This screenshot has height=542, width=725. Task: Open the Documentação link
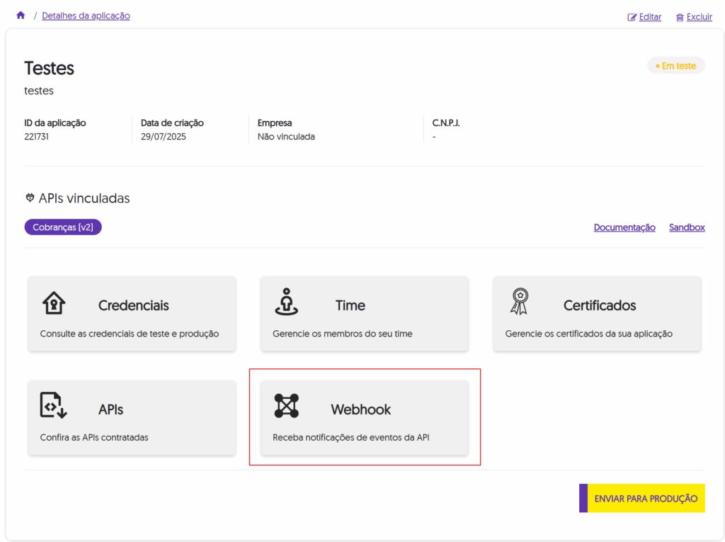pos(624,227)
